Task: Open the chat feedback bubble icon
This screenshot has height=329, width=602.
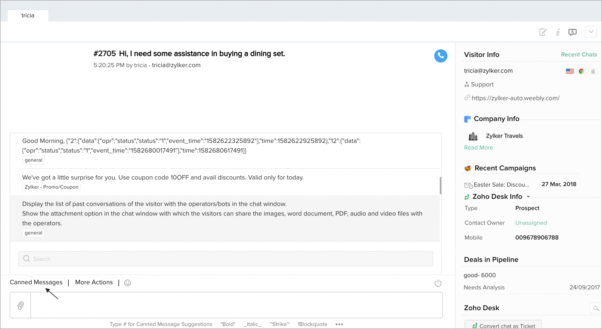Action: [x=572, y=32]
